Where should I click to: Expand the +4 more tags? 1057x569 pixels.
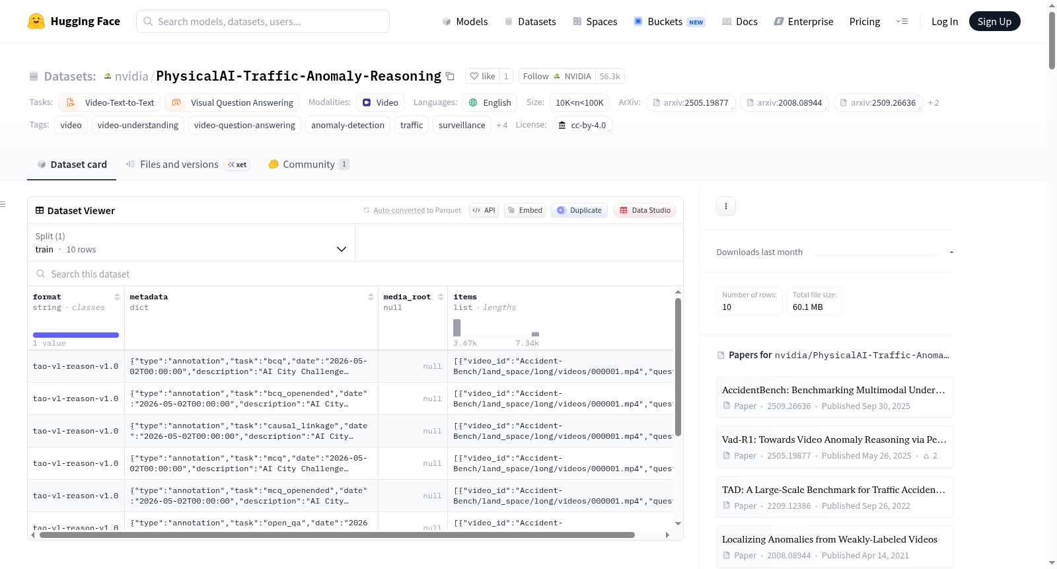(x=502, y=125)
